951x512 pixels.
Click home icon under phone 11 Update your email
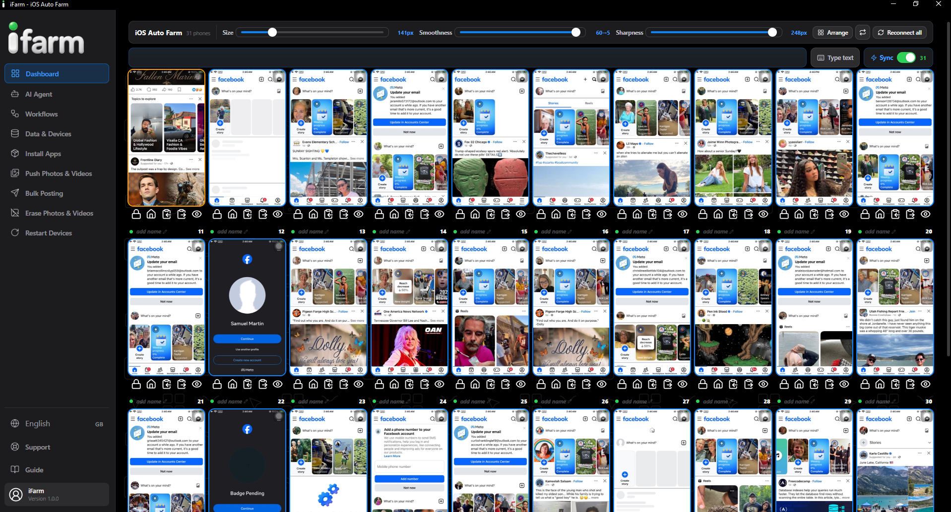(x=151, y=384)
